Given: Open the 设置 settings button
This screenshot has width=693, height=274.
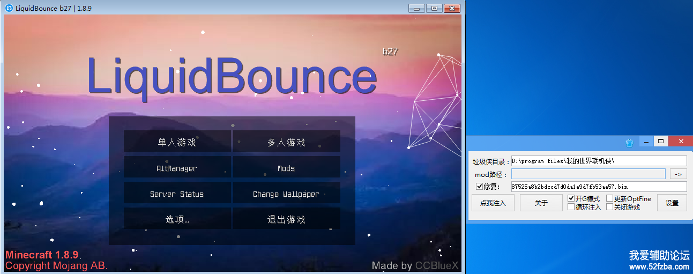Looking at the screenshot, I should pyautogui.click(x=672, y=203).
